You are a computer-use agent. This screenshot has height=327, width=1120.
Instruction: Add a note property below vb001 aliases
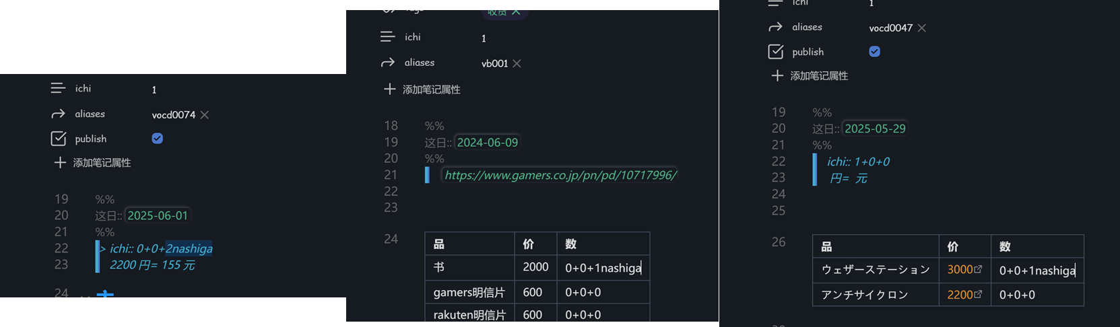422,89
